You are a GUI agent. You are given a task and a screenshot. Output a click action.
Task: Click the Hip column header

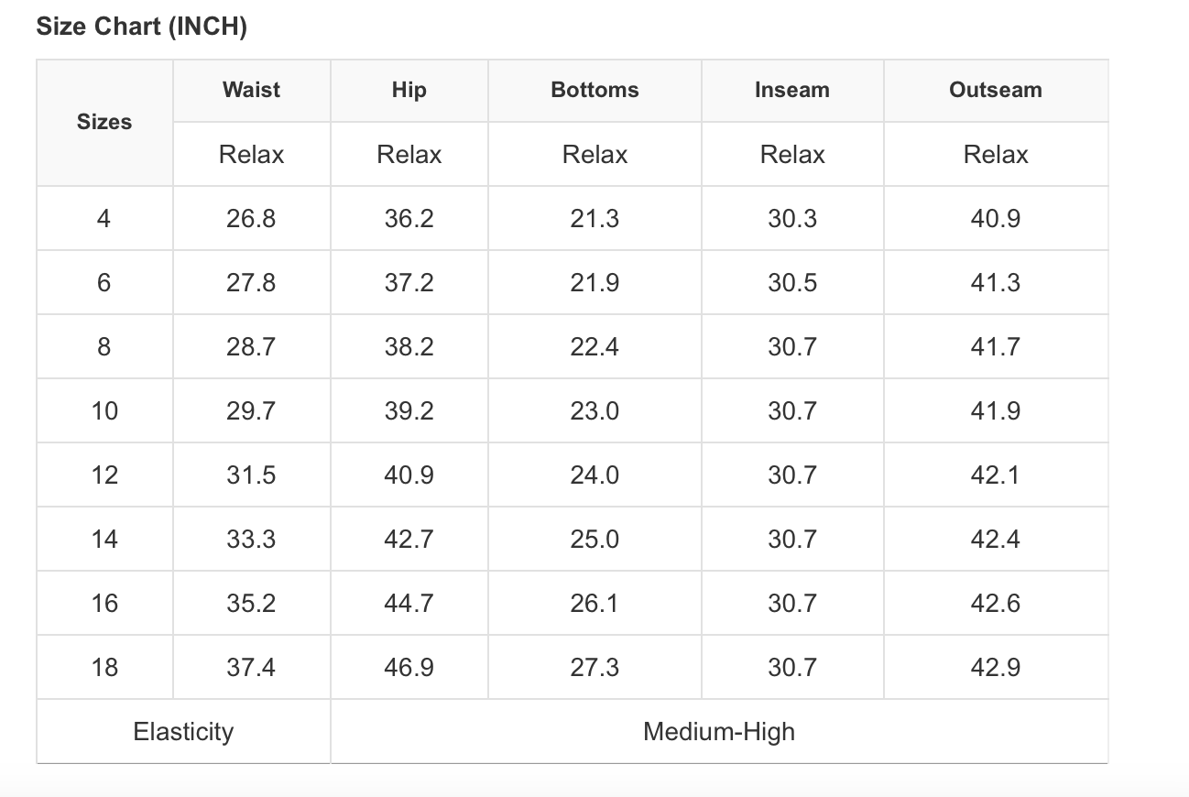coord(409,90)
